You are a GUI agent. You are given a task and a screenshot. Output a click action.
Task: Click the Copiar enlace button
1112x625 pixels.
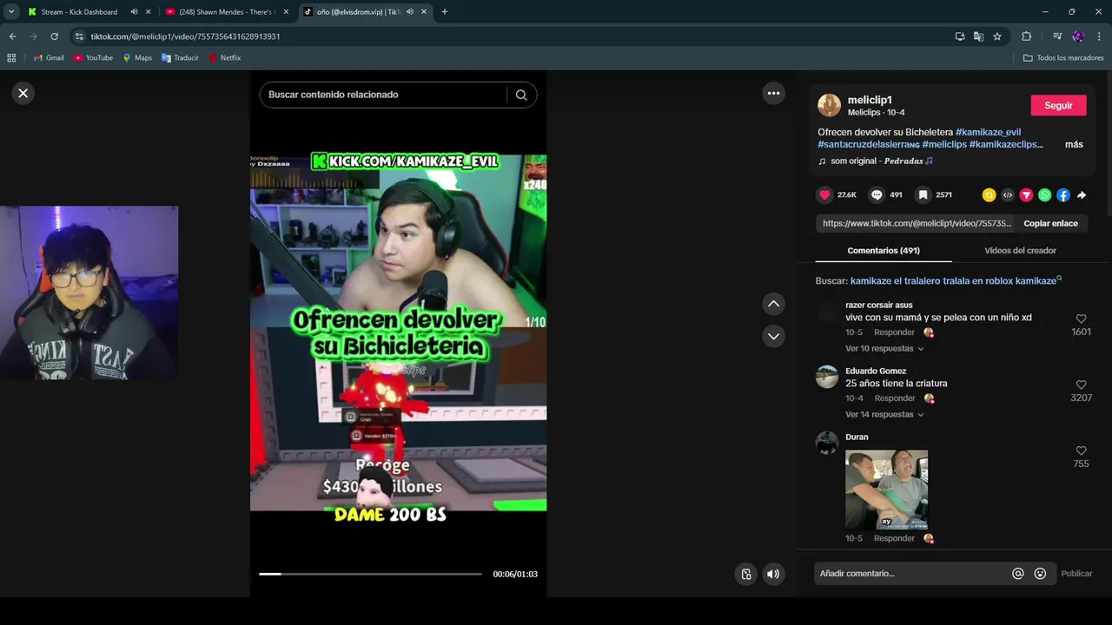click(1050, 223)
